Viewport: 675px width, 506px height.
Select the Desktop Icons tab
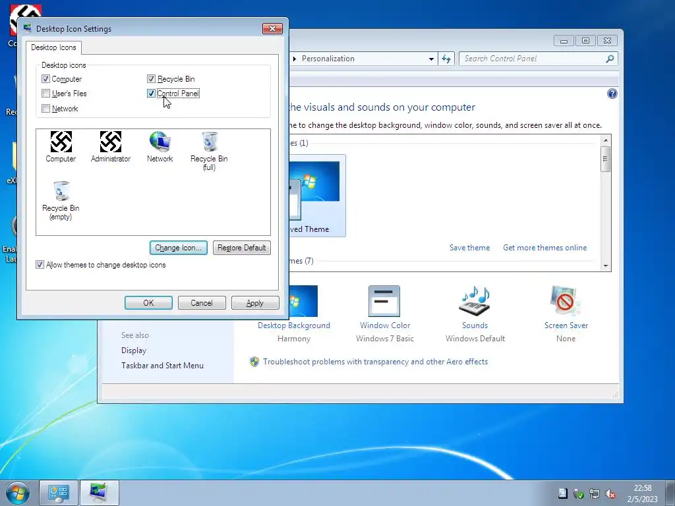53,47
